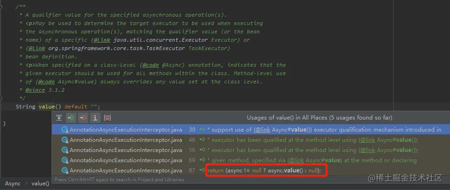Click the @Link tag before java.util.concurrent.Executor
The image size is (450, 190).
(102, 40)
